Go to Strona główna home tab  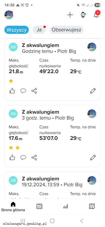click(13, 207)
